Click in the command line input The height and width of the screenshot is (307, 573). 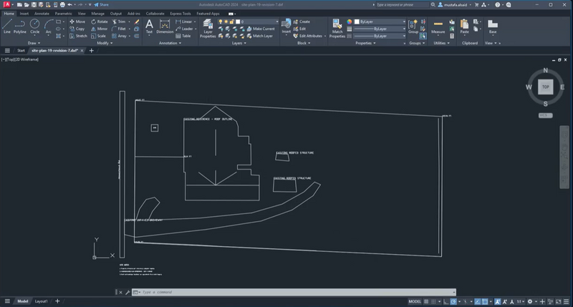[294, 292]
